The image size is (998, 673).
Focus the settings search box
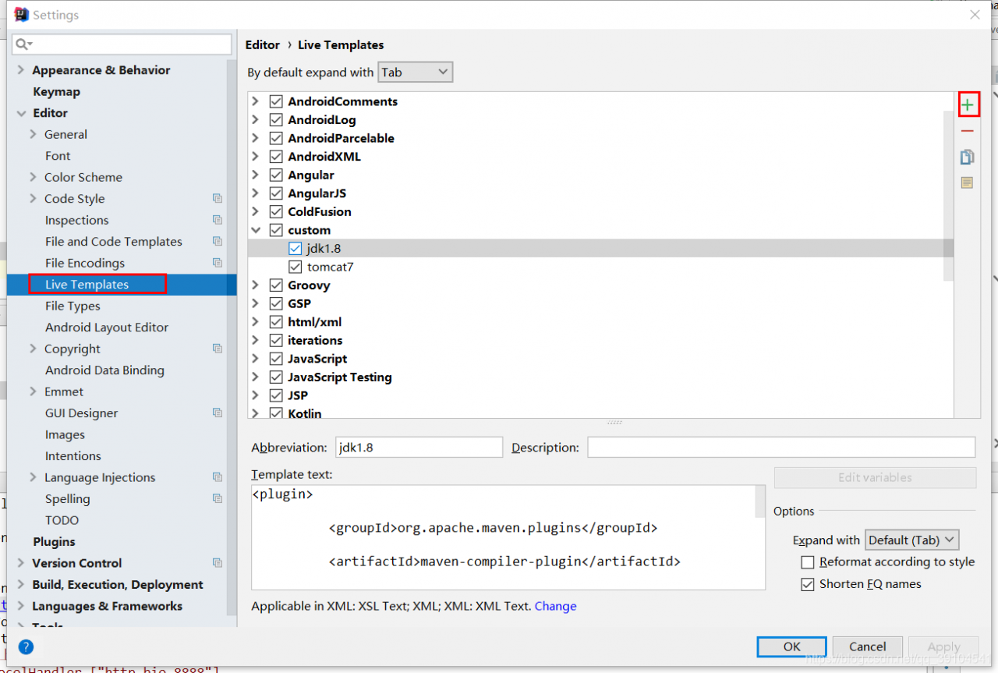[x=122, y=44]
